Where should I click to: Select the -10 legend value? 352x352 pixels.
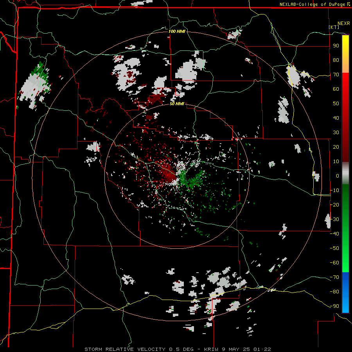[334, 190]
